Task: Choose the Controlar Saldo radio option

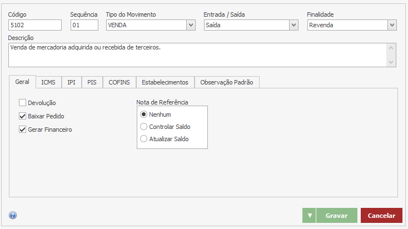Action: [144, 127]
